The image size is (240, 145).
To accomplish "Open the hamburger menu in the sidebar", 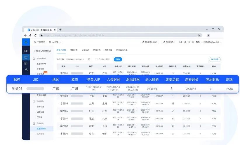I will (26, 42).
